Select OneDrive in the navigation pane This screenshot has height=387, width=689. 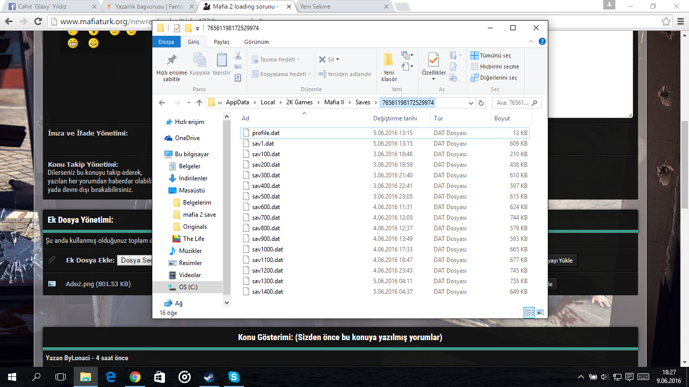pyautogui.click(x=187, y=138)
